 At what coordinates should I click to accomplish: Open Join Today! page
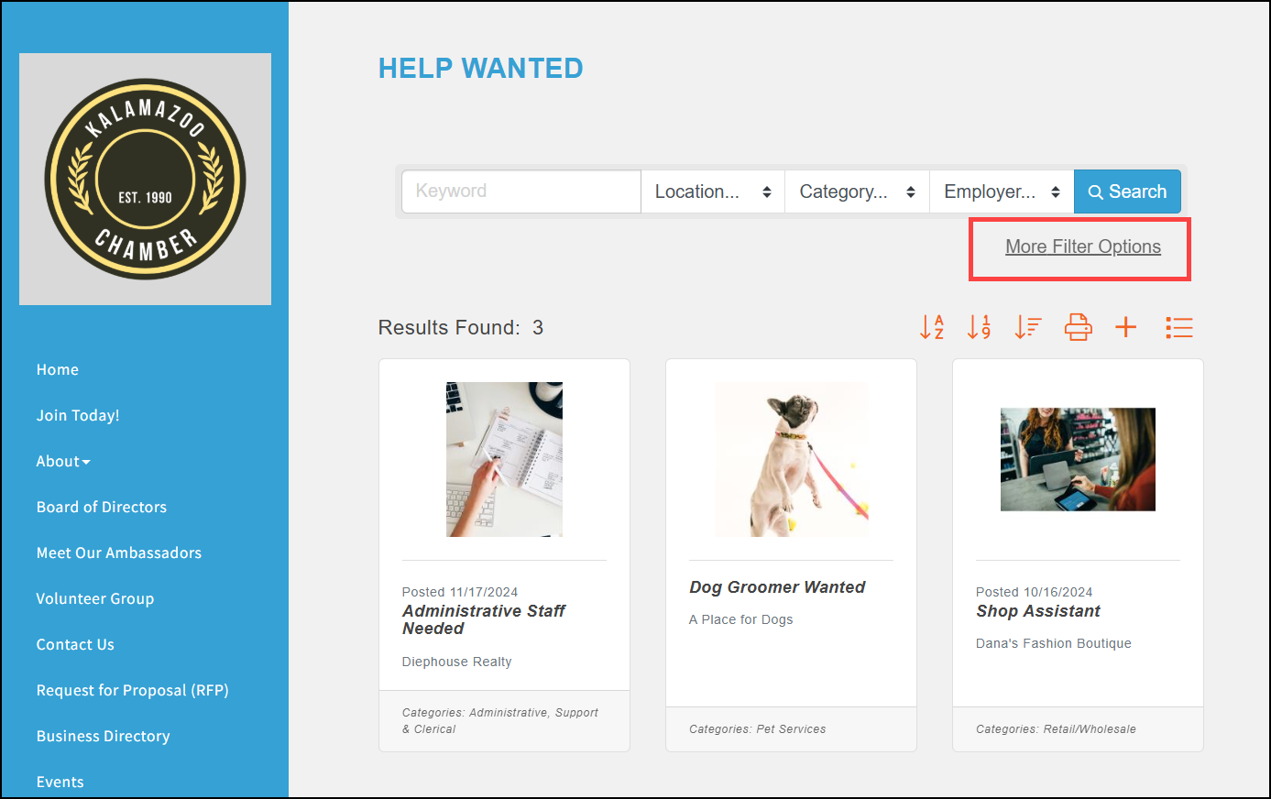pyautogui.click(x=78, y=416)
